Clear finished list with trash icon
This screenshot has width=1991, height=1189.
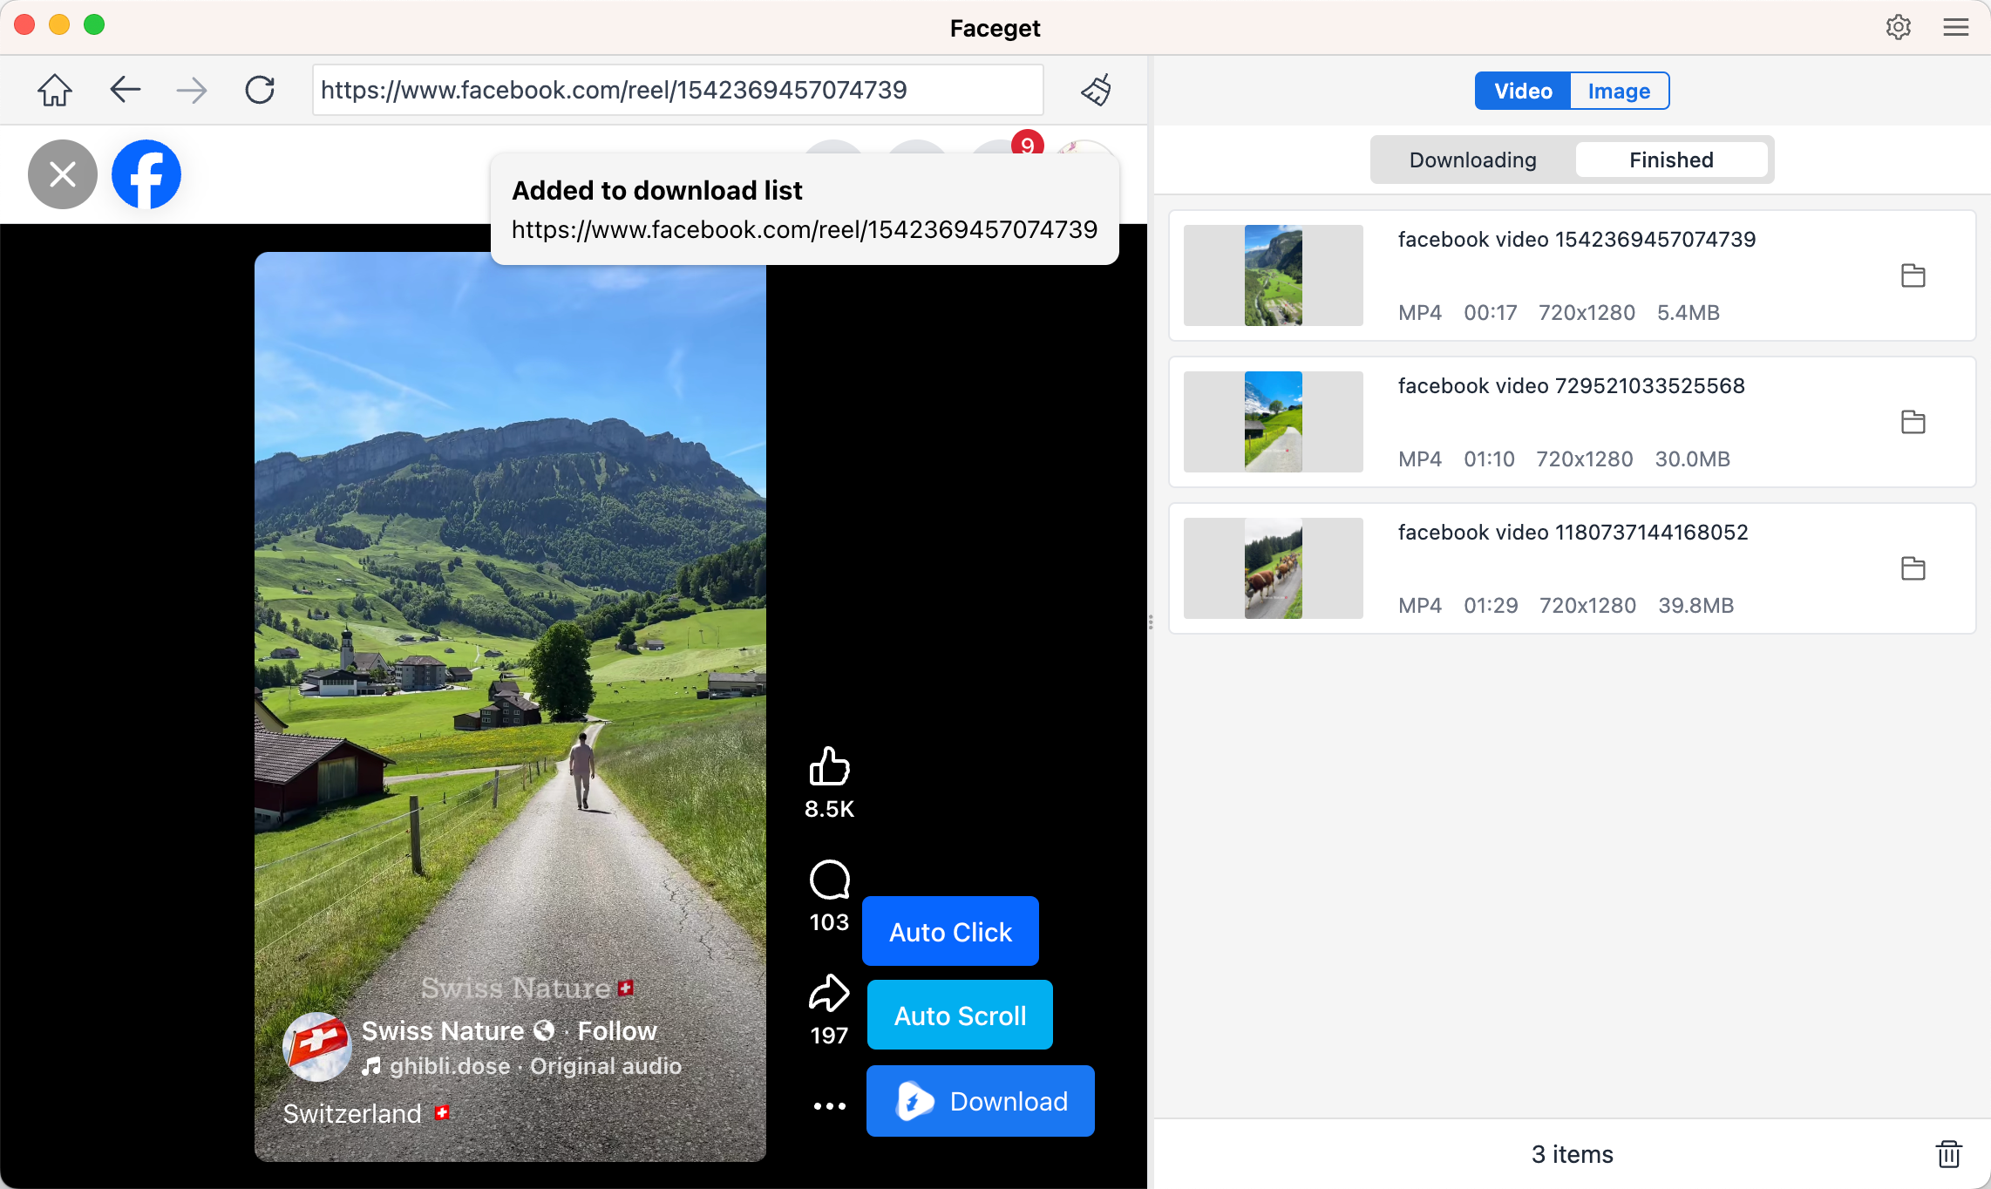[x=1949, y=1153]
